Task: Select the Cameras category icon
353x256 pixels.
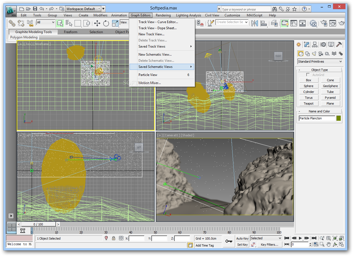Action: point(321,54)
